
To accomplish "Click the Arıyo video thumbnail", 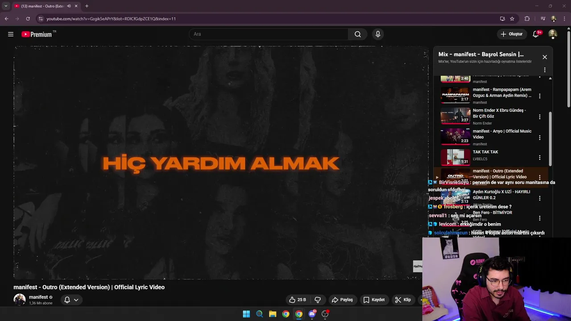I will tap(455, 136).
